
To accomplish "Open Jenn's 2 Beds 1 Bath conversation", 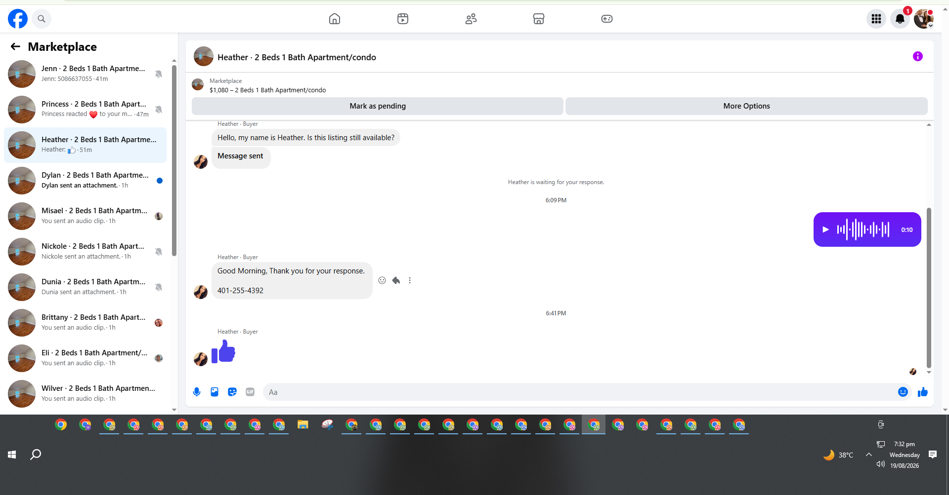I will (x=85, y=74).
